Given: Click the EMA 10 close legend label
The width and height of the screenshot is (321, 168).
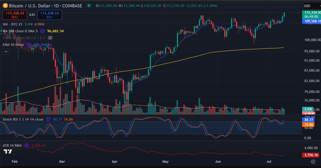Looking at the screenshot, I should click(13, 44).
